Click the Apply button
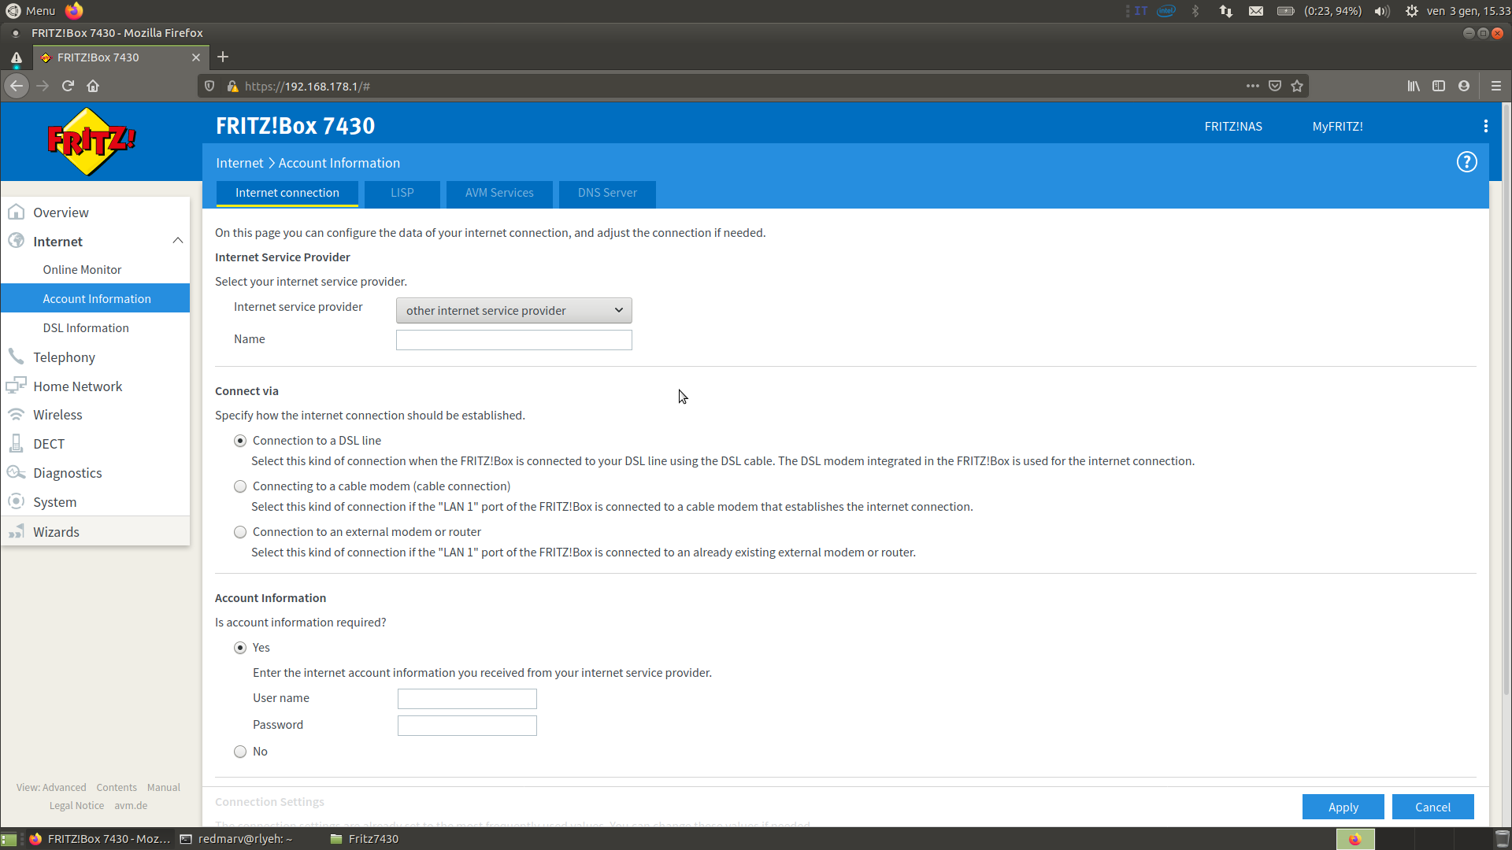Screen dimensions: 1512x850 [x=1343, y=807]
